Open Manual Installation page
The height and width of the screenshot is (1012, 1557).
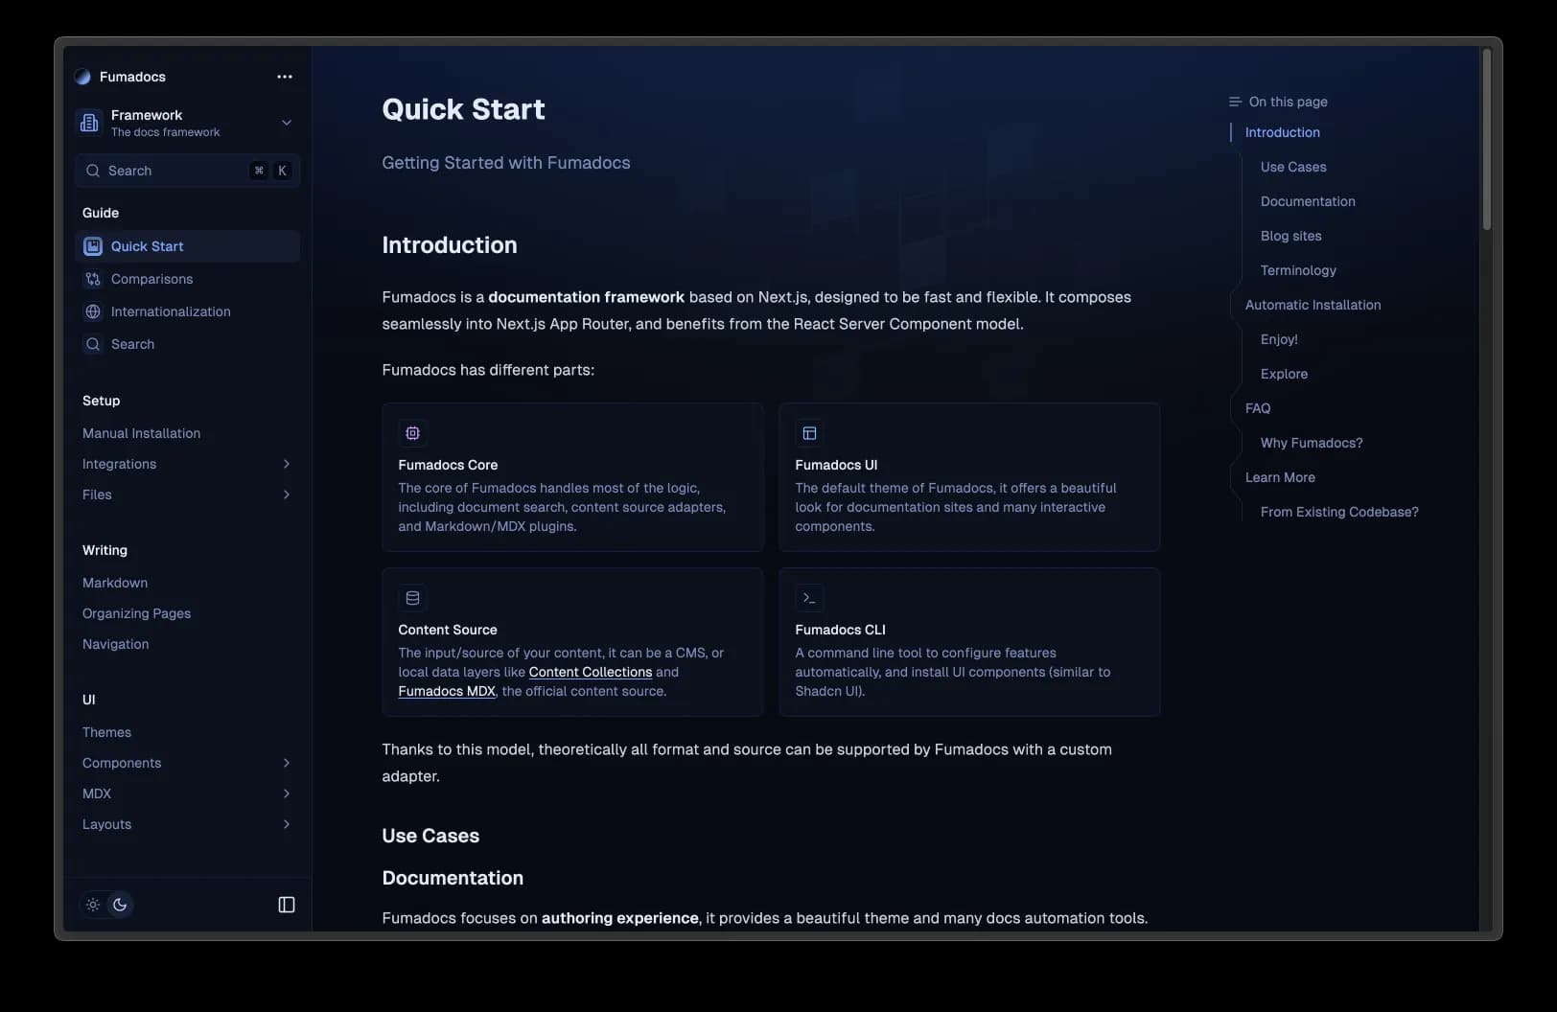tap(141, 433)
